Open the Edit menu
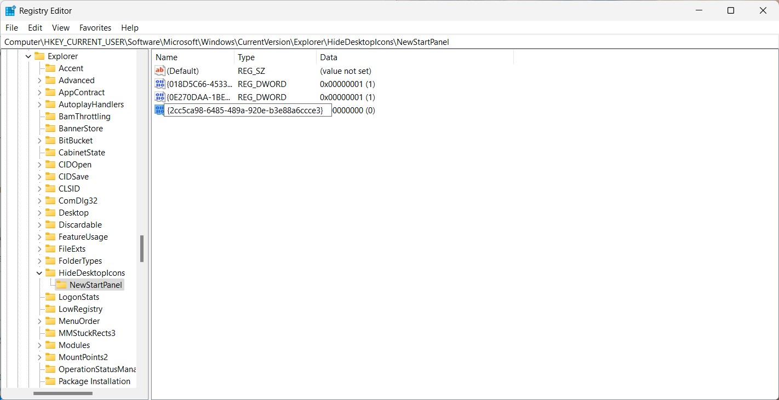Screen dimensions: 779x400 point(35,27)
